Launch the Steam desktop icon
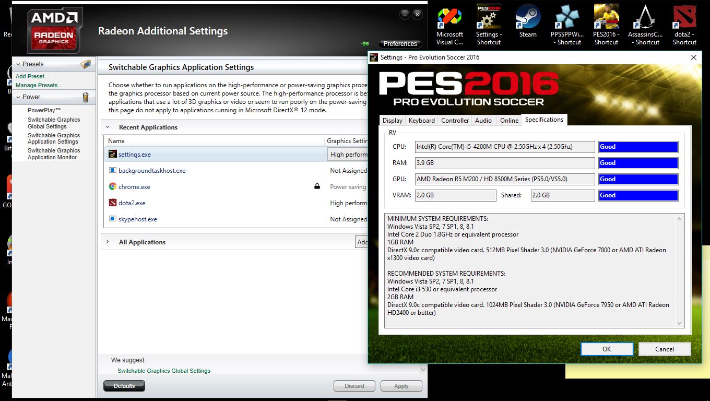710x401 pixels. pyautogui.click(x=528, y=22)
